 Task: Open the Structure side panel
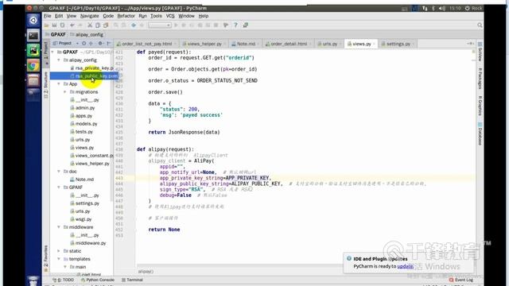(x=46, y=85)
